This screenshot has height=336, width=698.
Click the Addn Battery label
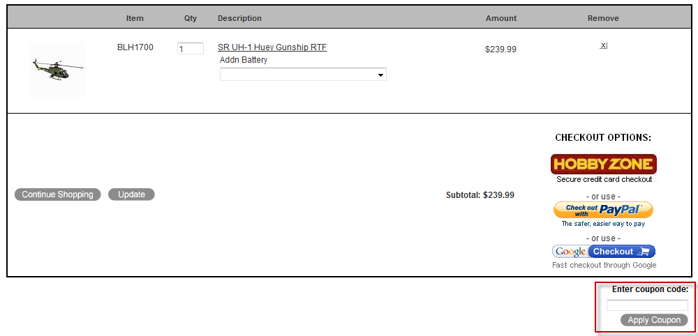(244, 60)
